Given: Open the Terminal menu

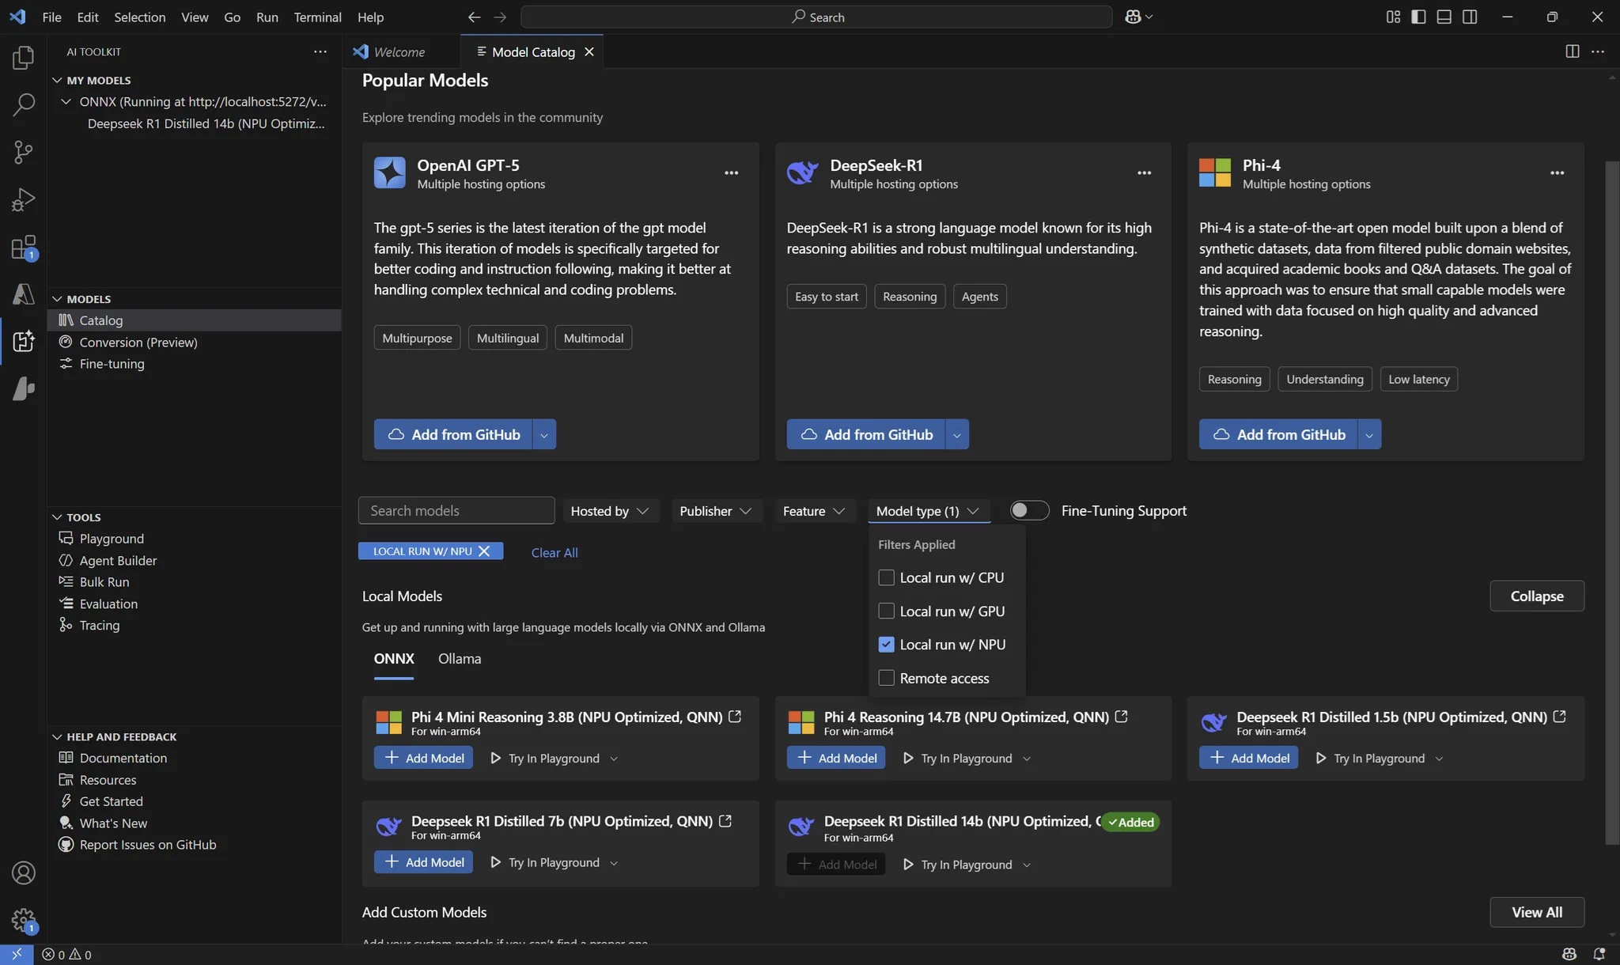Looking at the screenshot, I should (x=317, y=17).
